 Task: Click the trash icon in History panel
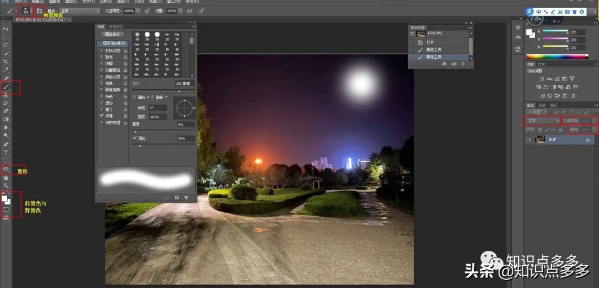tap(463, 64)
